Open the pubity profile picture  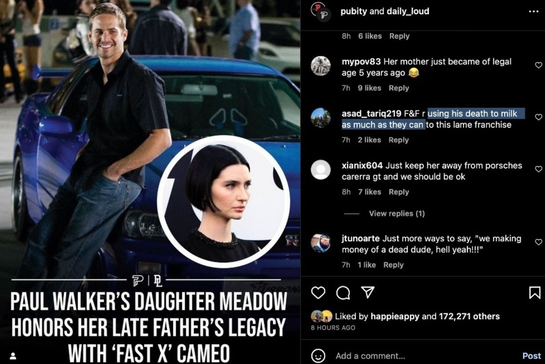click(320, 11)
